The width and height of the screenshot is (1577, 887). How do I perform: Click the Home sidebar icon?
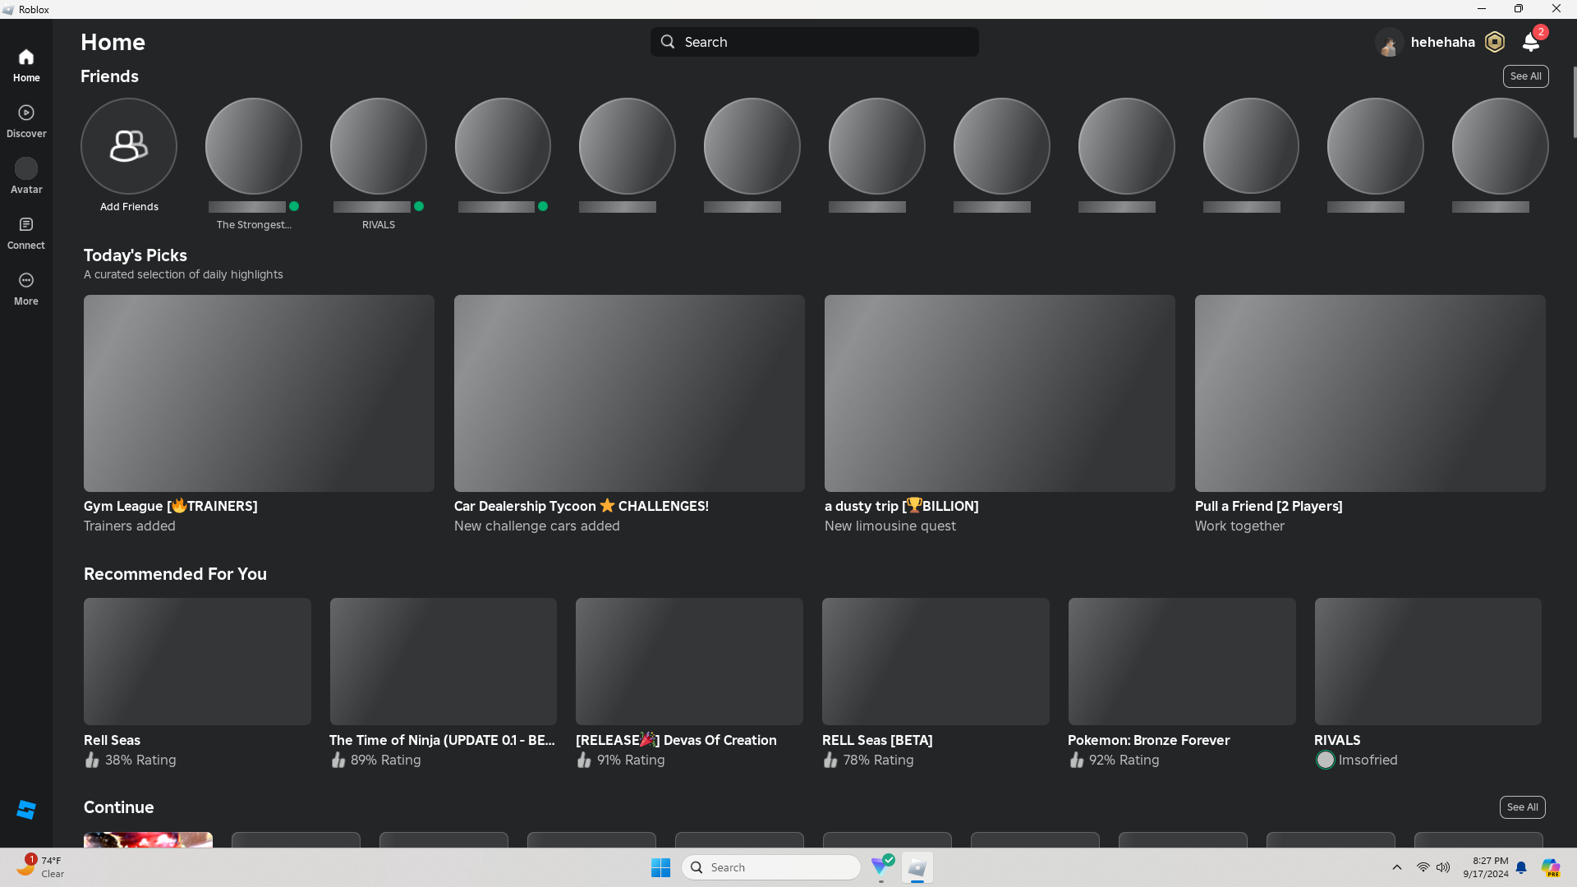(x=26, y=57)
